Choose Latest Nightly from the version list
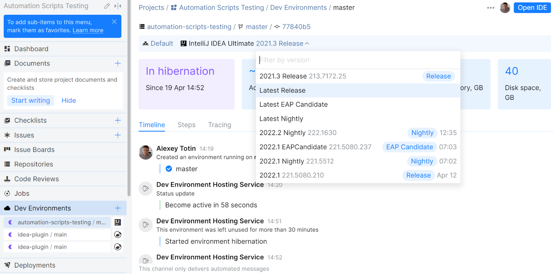This screenshot has width=554, height=274. point(358,119)
